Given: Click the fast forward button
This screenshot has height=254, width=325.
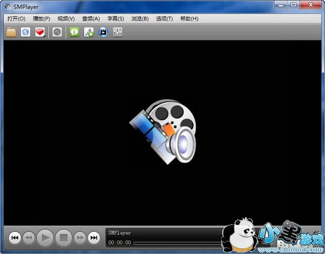Looking at the screenshot, I should [x=80, y=238].
